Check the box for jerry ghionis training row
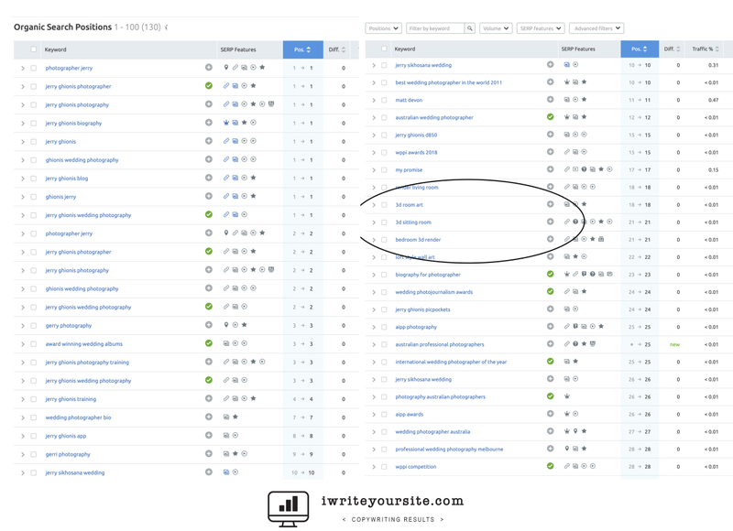The width and height of the screenshot is (733, 531). [x=33, y=399]
